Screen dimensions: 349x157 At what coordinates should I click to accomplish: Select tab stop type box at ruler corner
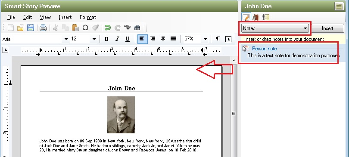click(6, 49)
